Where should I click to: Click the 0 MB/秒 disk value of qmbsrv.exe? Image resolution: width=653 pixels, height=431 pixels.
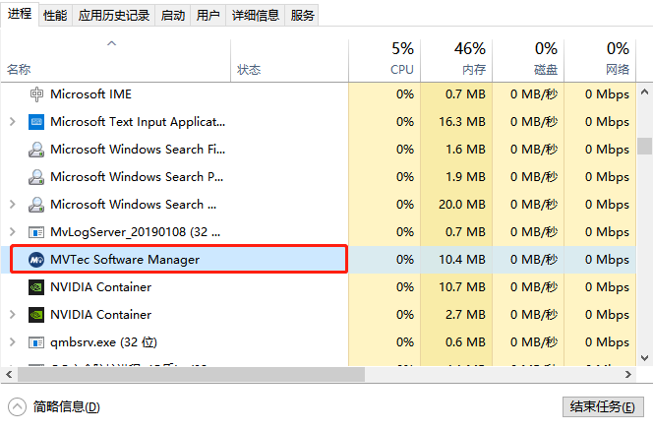[x=534, y=342]
